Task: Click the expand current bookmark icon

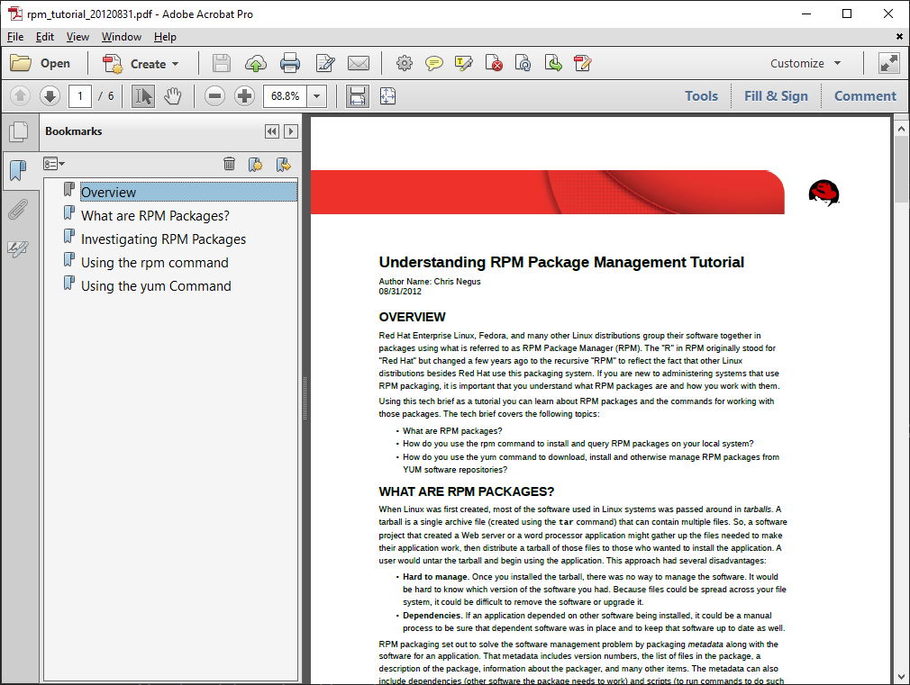Action: 284,165
